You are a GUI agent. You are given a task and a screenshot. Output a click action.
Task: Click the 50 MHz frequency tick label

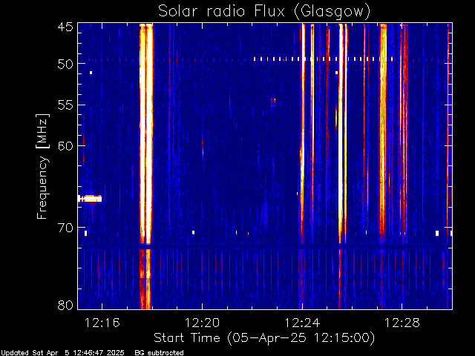pyautogui.click(x=65, y=64)
